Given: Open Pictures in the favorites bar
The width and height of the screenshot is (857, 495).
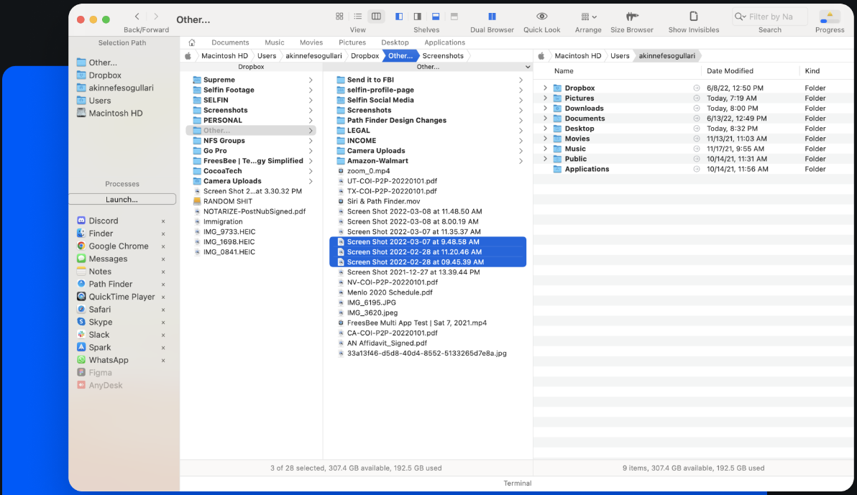Looking at the screenshot, I should [352, 42].
